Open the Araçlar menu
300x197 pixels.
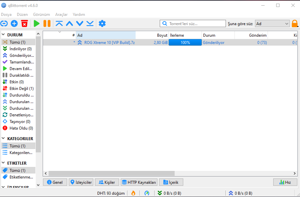[62, 15]
